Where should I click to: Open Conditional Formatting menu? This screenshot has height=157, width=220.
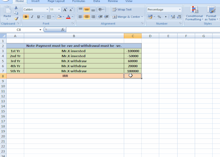click(x=194, y=13)
